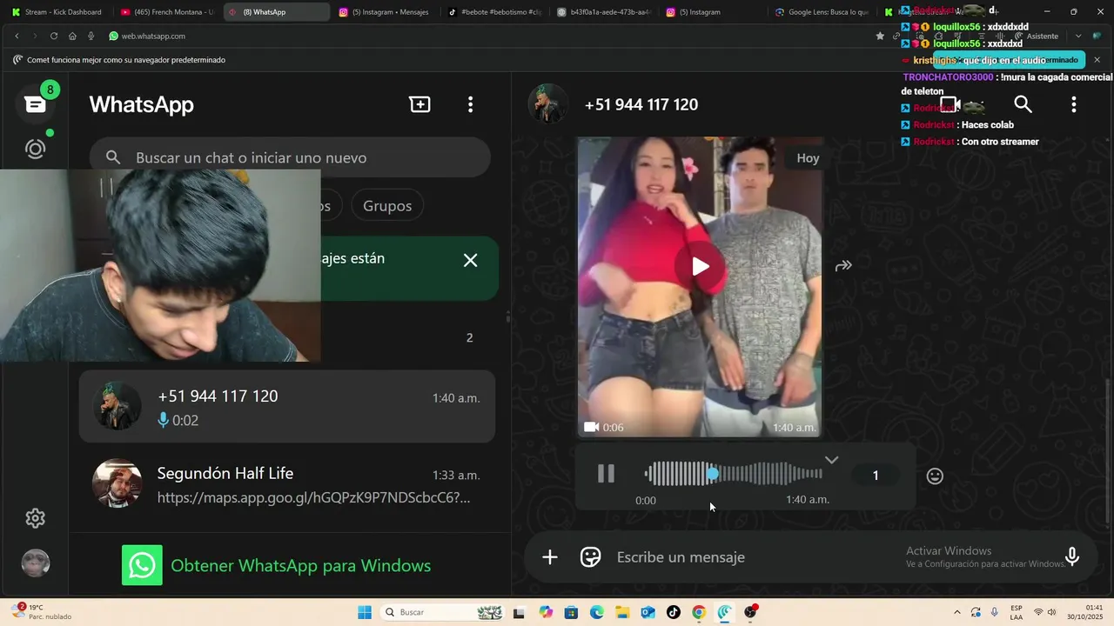Open the sticker and emoji picker
Image resolution: width=1114 pixels, height=626 pixels.
591,557
